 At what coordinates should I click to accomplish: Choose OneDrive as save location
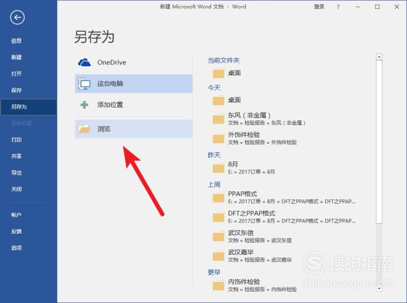click(134, 62)
